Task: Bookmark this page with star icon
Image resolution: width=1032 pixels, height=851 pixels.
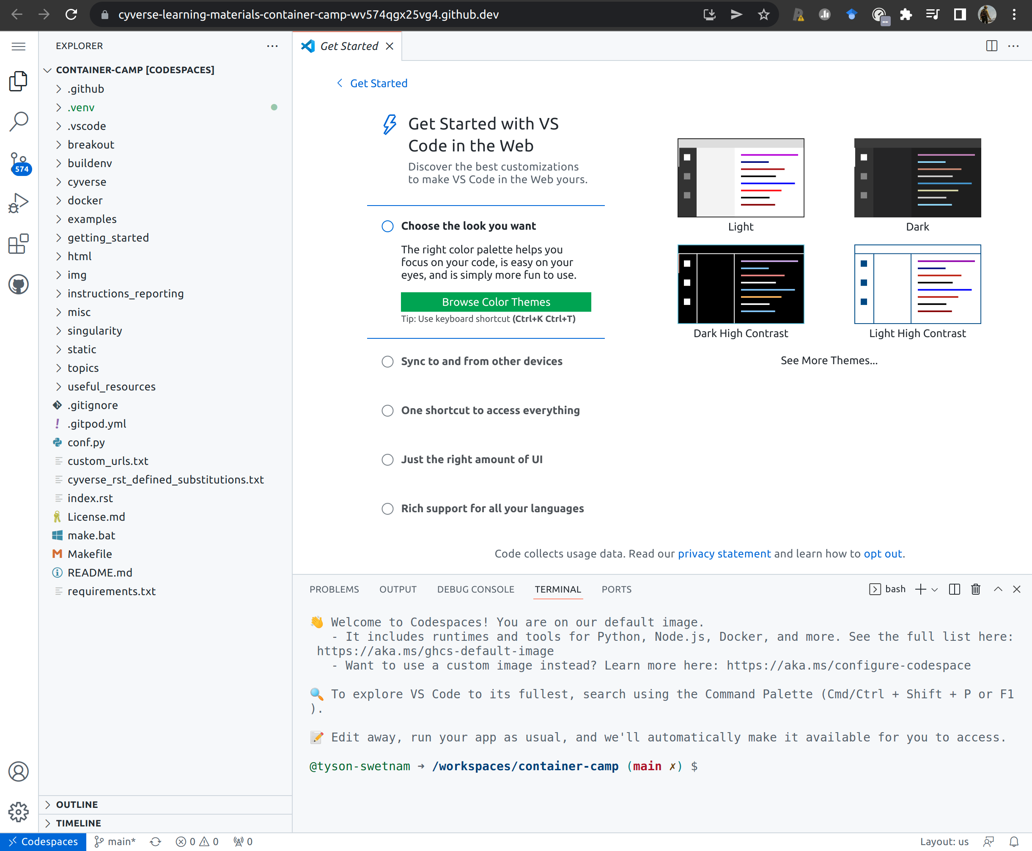Action: point(763,15)
